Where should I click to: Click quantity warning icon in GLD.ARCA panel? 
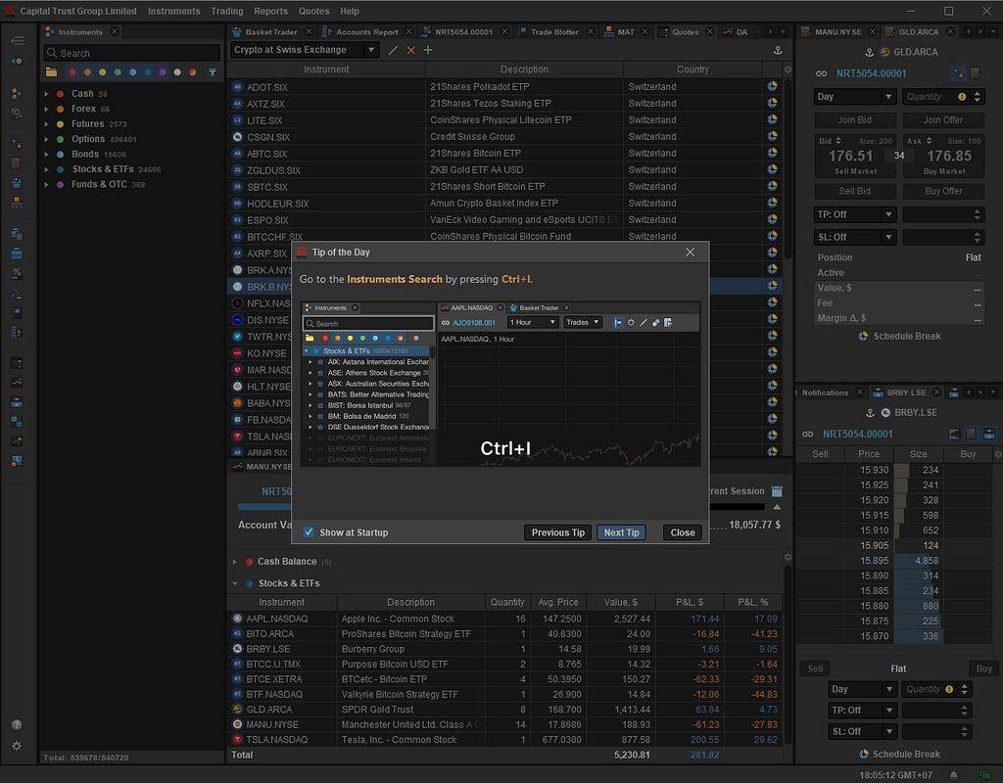(962, 97)
